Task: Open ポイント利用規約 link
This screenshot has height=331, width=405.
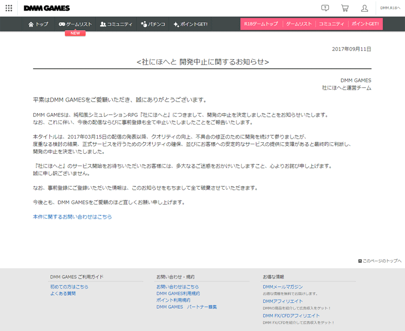Action: (173, 300)
